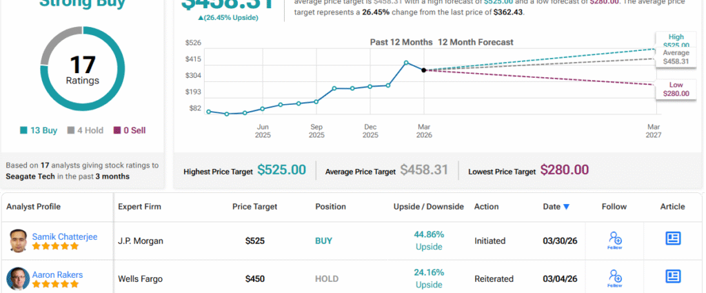Click Aaron Rakers' profile photo
706x293 pixels.
point(19,279)
